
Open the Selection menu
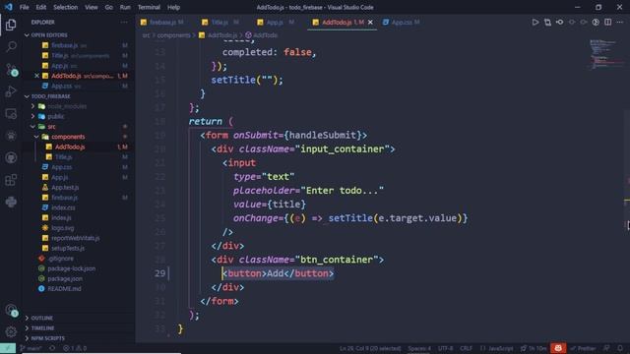point(66,7)
